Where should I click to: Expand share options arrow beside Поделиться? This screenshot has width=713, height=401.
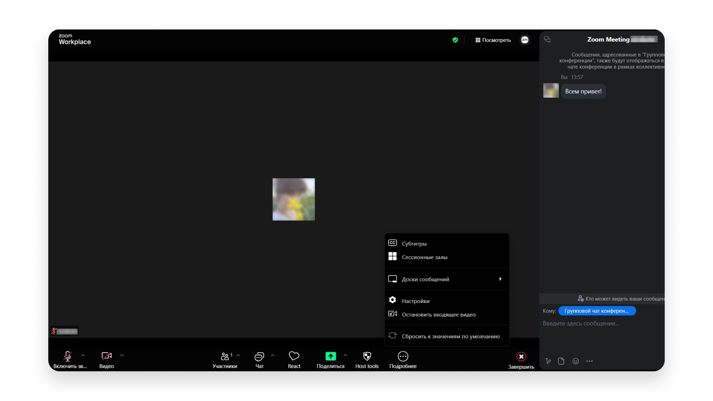coord(345,356)
